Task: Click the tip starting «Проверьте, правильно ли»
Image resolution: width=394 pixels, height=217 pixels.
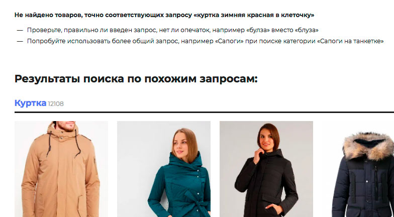Action: [x=173, y=30]
